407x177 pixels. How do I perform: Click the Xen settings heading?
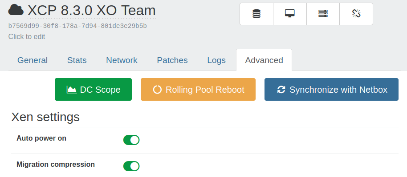tap(45, 117)
